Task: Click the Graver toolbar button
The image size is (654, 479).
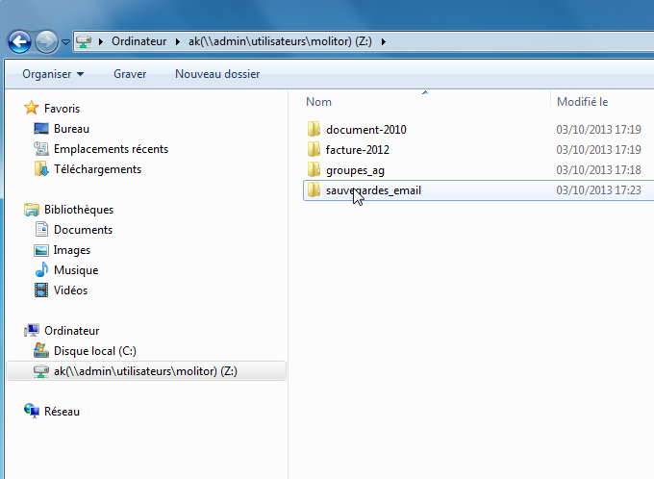Action: point(130,74)
